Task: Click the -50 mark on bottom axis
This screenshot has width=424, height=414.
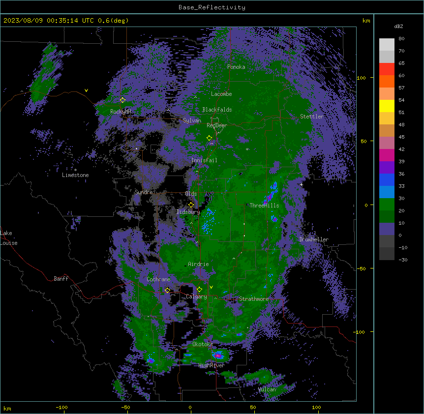Action: pos(125,407)
